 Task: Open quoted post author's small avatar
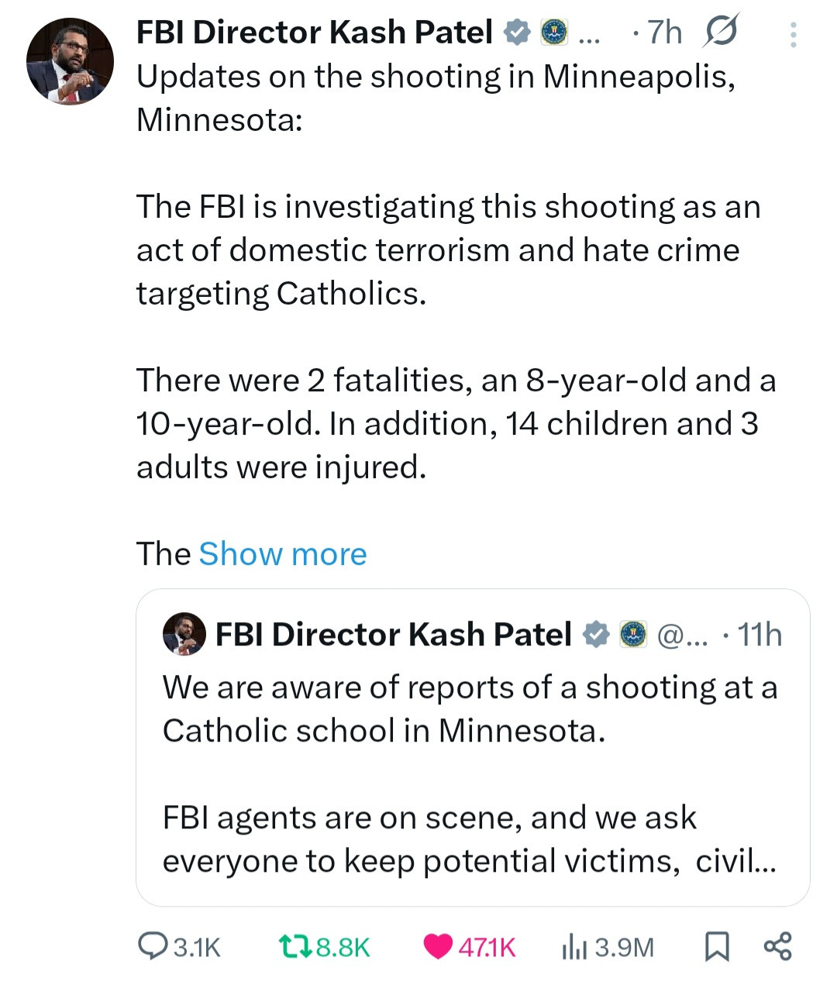click(184, 635)
